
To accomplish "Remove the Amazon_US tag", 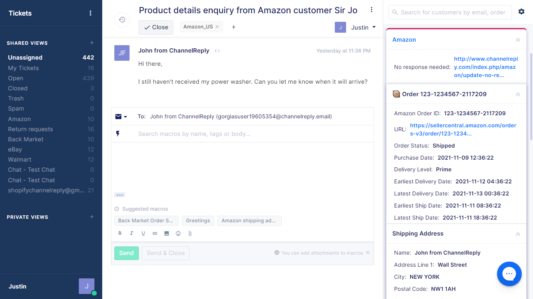I will [x=217, y=27].
